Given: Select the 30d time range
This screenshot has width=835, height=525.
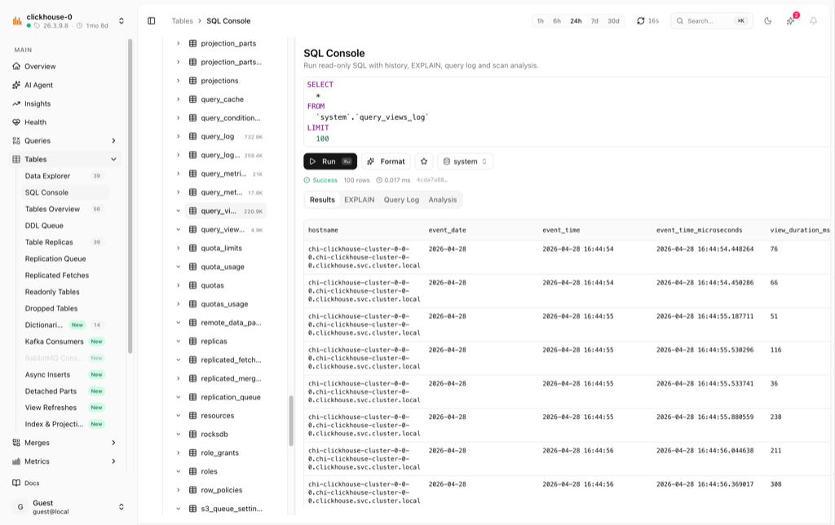Looking at the screenshot, I should (x=614, y=20).
